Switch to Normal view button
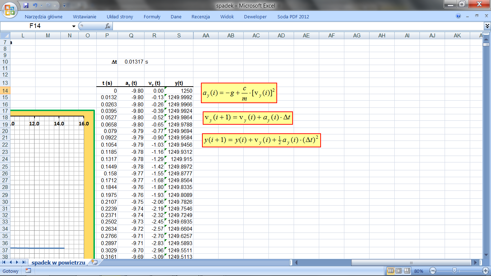Viewport: 491px width, 276px height. click(391, 271)
